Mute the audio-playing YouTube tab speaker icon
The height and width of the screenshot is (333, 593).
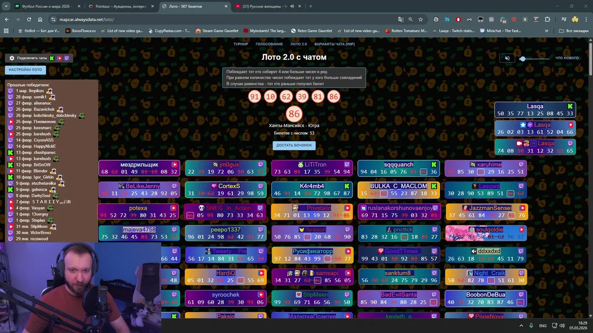[x=292, y=6]
